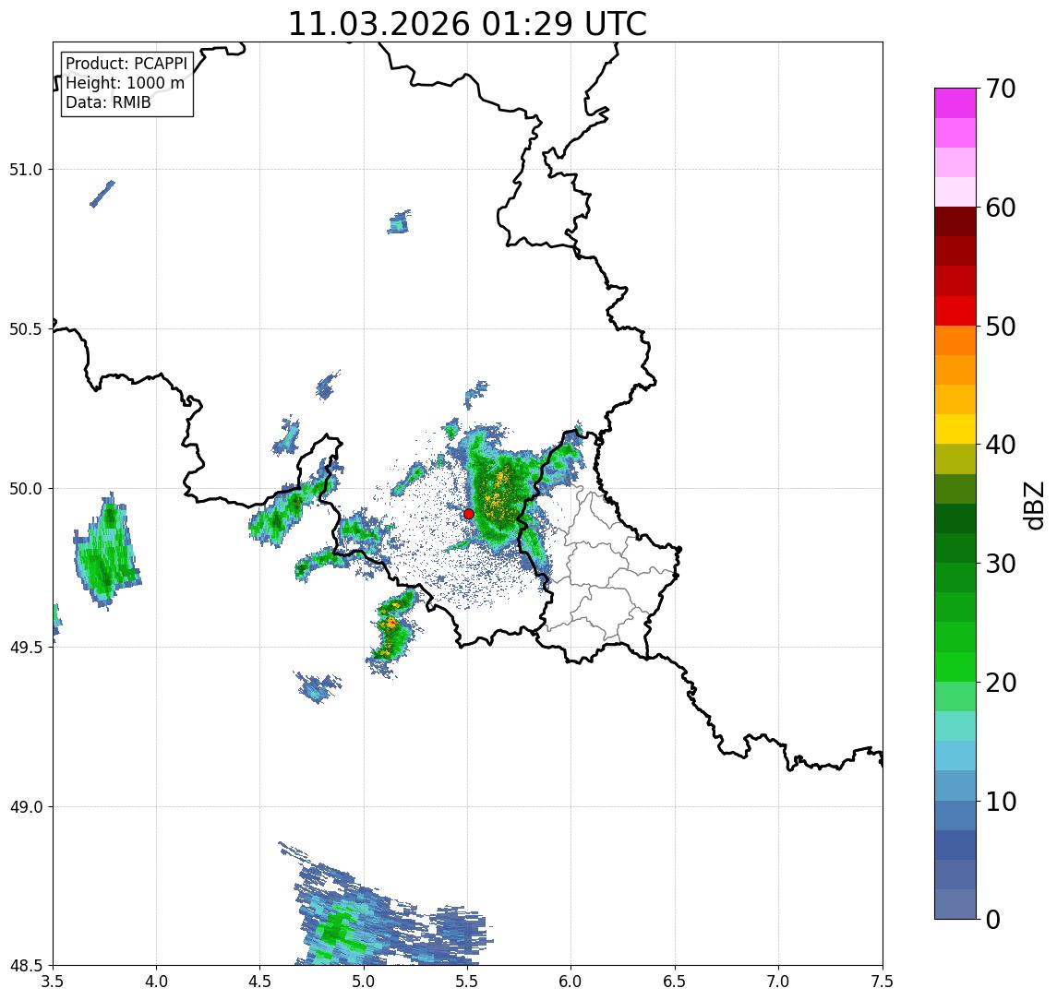The height and width of the screenshot is (1000, 1057).
Task: Click the longitude tick label 5.5
Action: (x=468, y=982)
